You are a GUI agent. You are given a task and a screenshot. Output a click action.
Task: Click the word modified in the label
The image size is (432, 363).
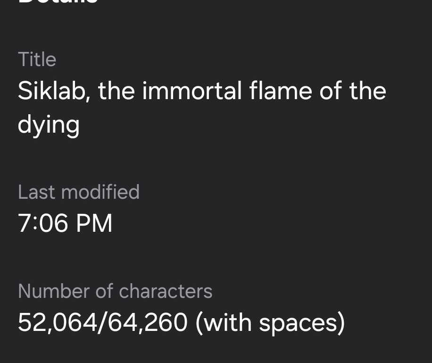100,192
